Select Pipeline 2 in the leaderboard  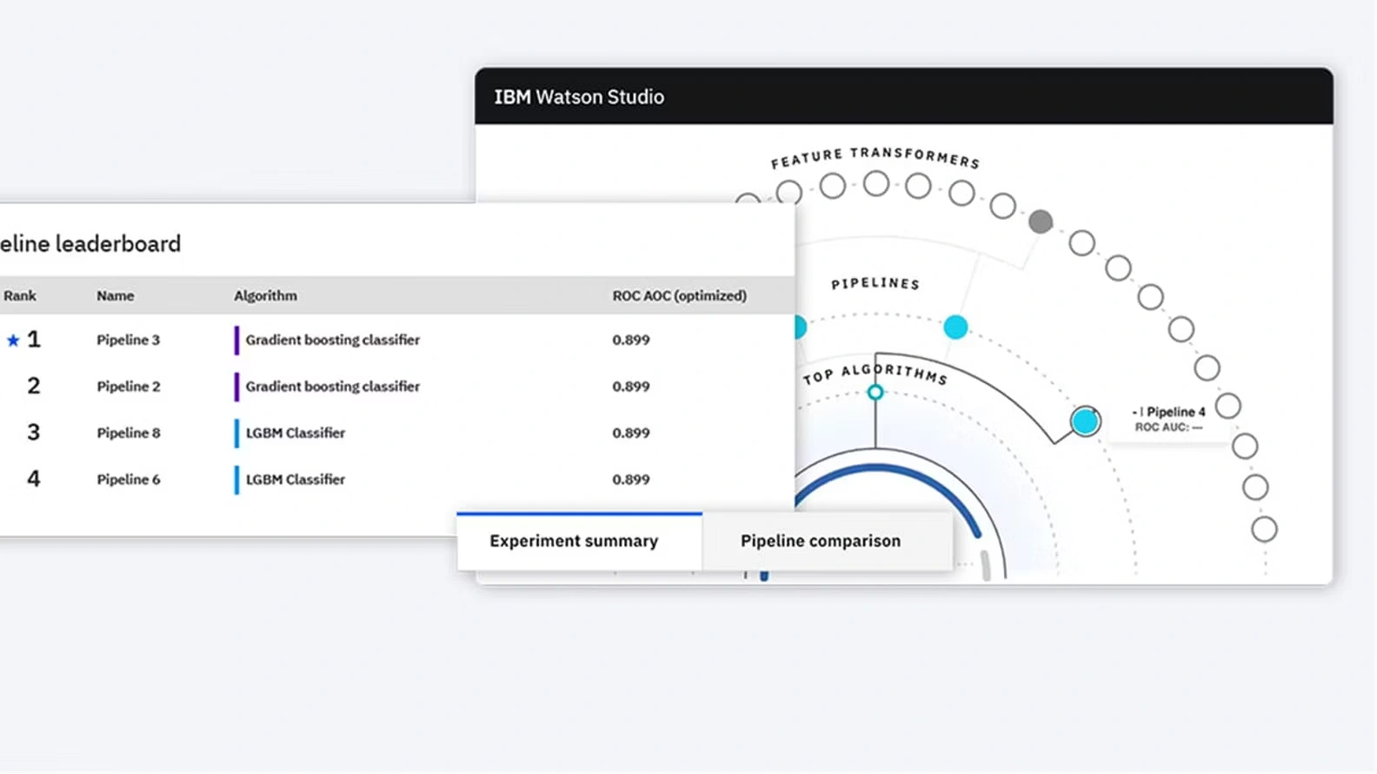[128, 387]
